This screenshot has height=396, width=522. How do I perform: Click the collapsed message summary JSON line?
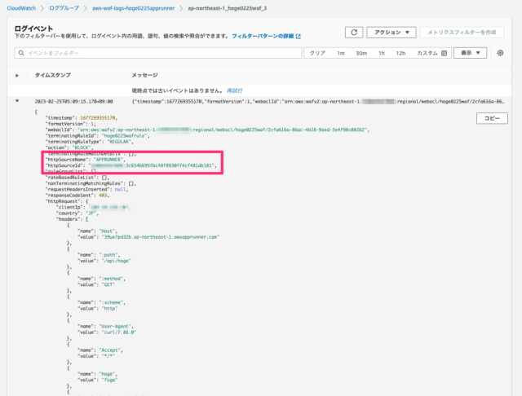tap(318, 101)
